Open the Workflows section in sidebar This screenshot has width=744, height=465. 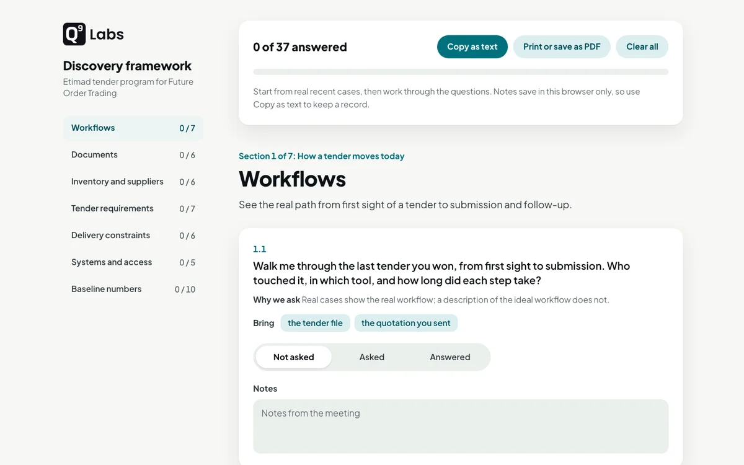(x=133, y=128)
